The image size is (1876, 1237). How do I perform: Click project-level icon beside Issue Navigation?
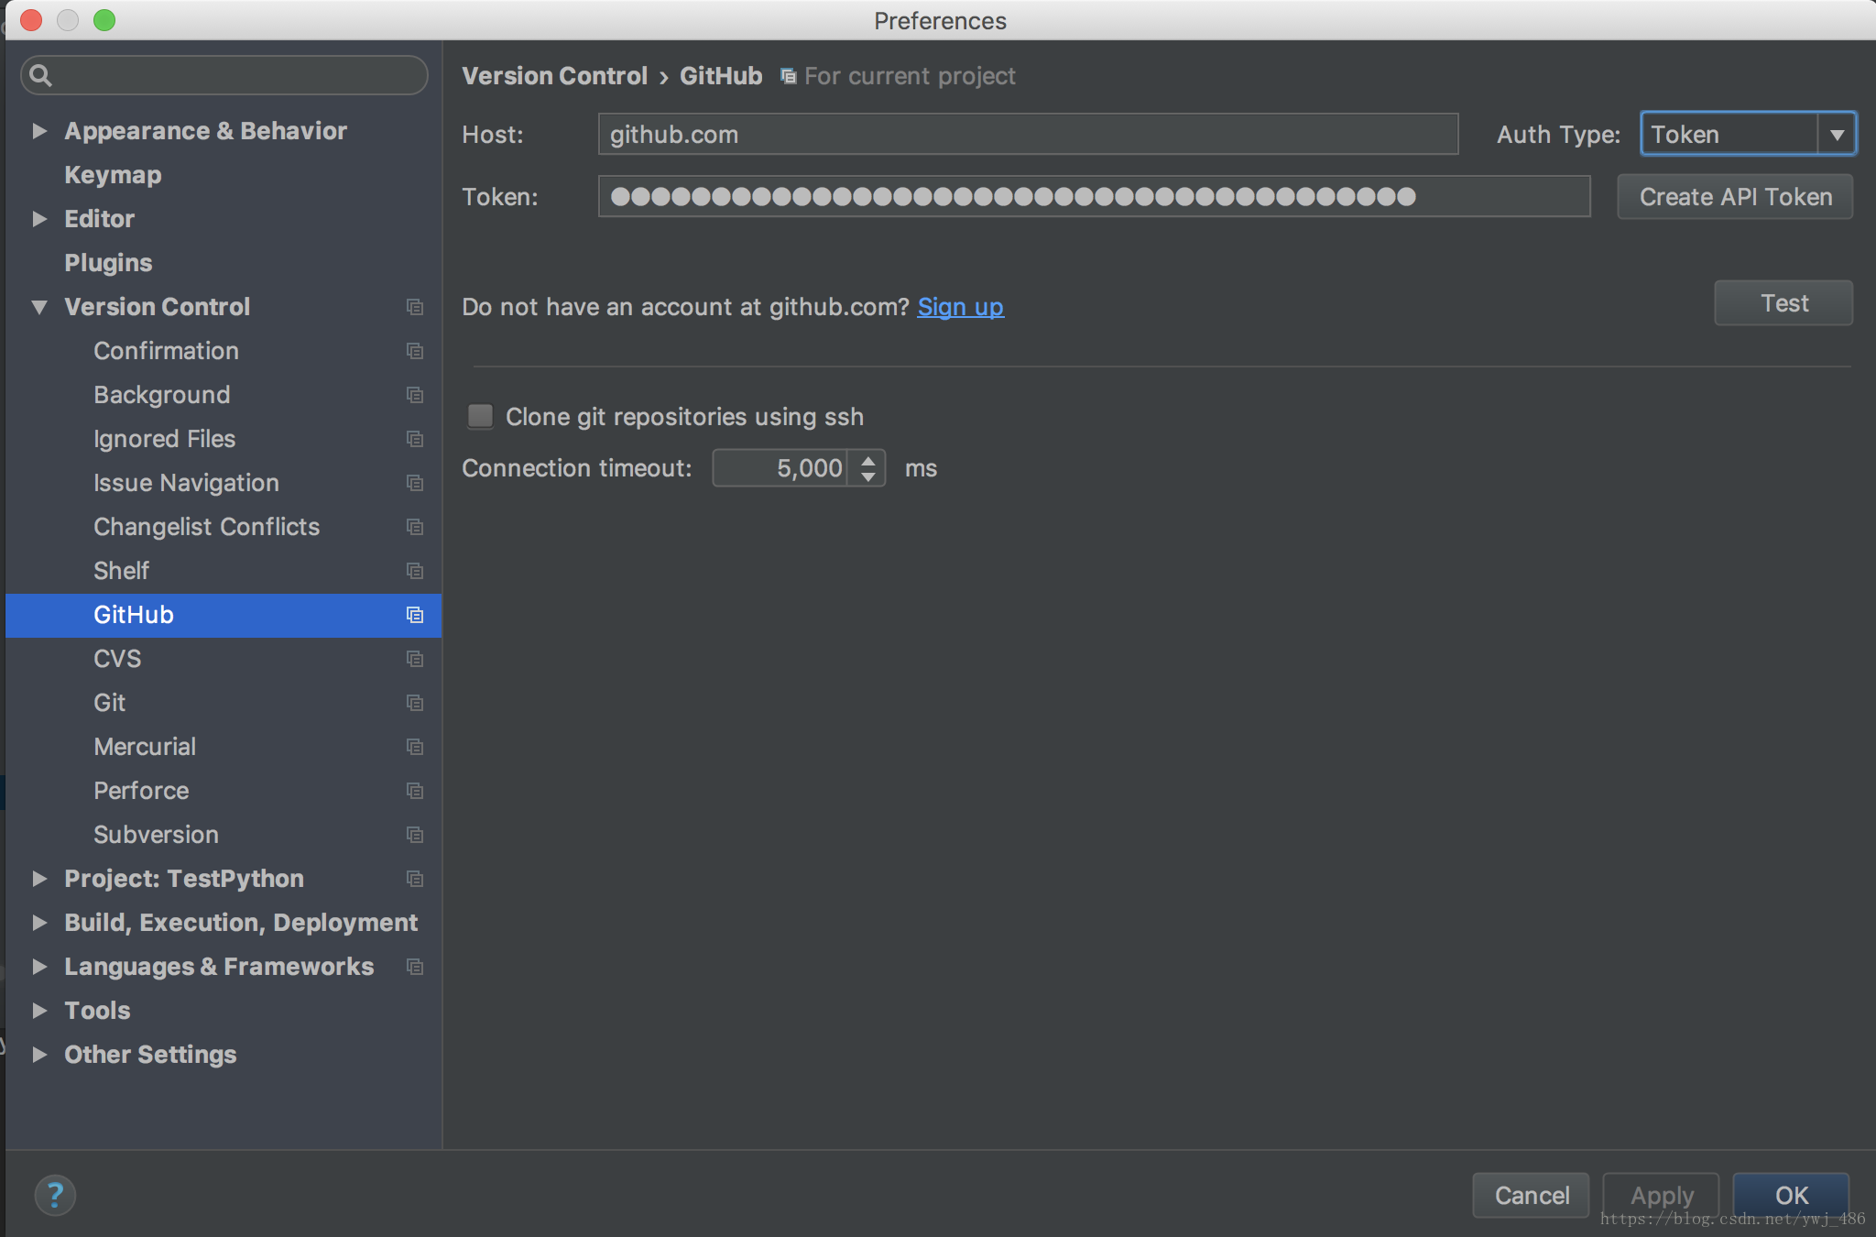pyautogui.click(x=415, y=483)
